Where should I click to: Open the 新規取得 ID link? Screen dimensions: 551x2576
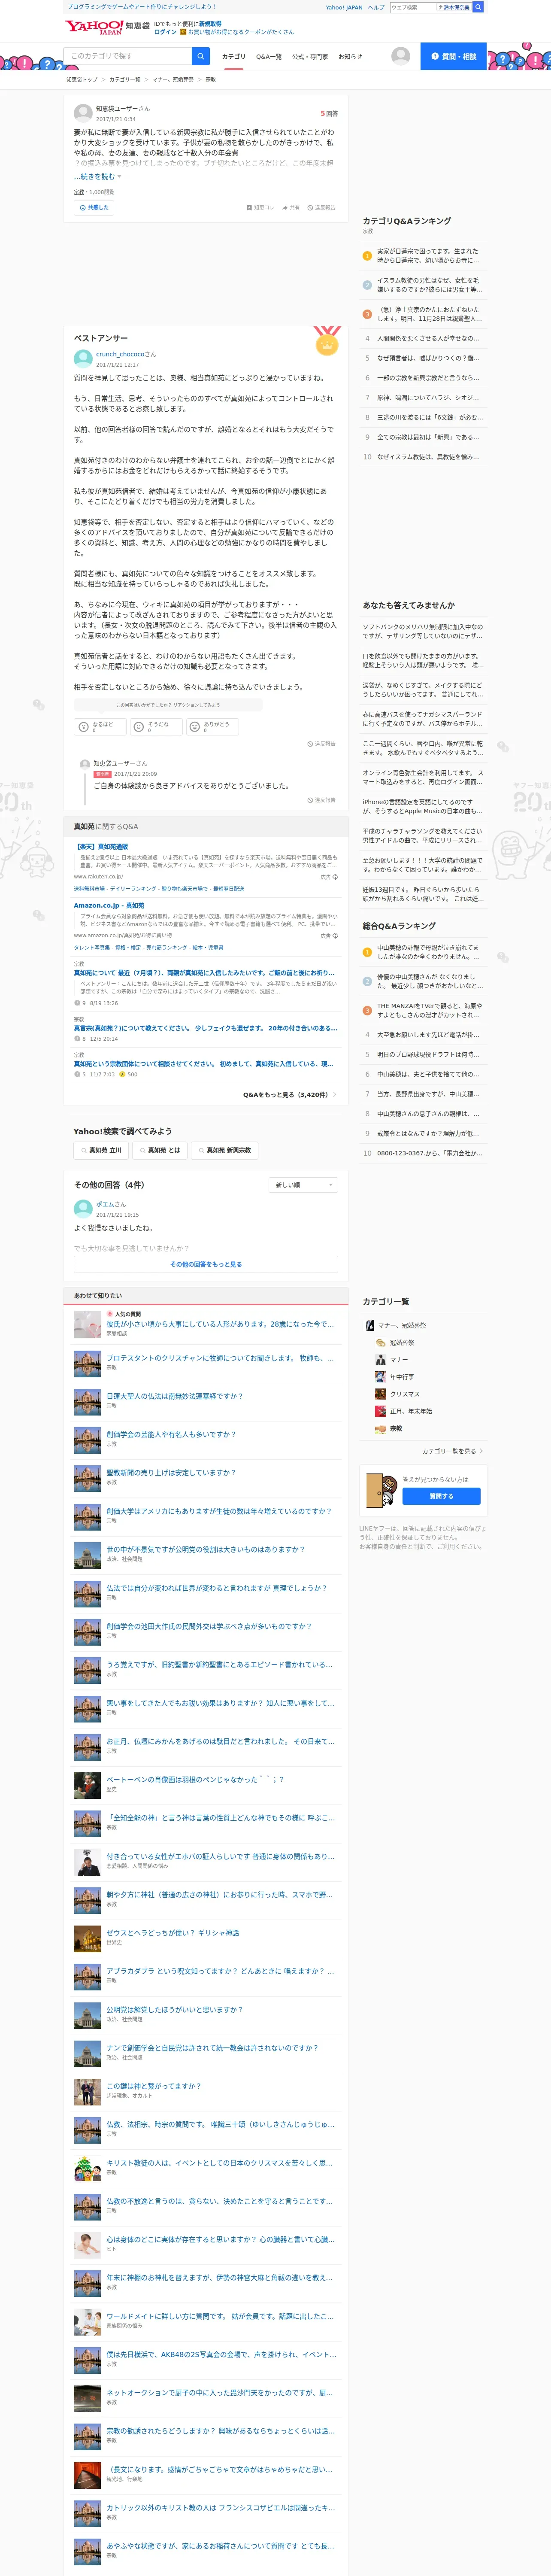coord(210,23)
